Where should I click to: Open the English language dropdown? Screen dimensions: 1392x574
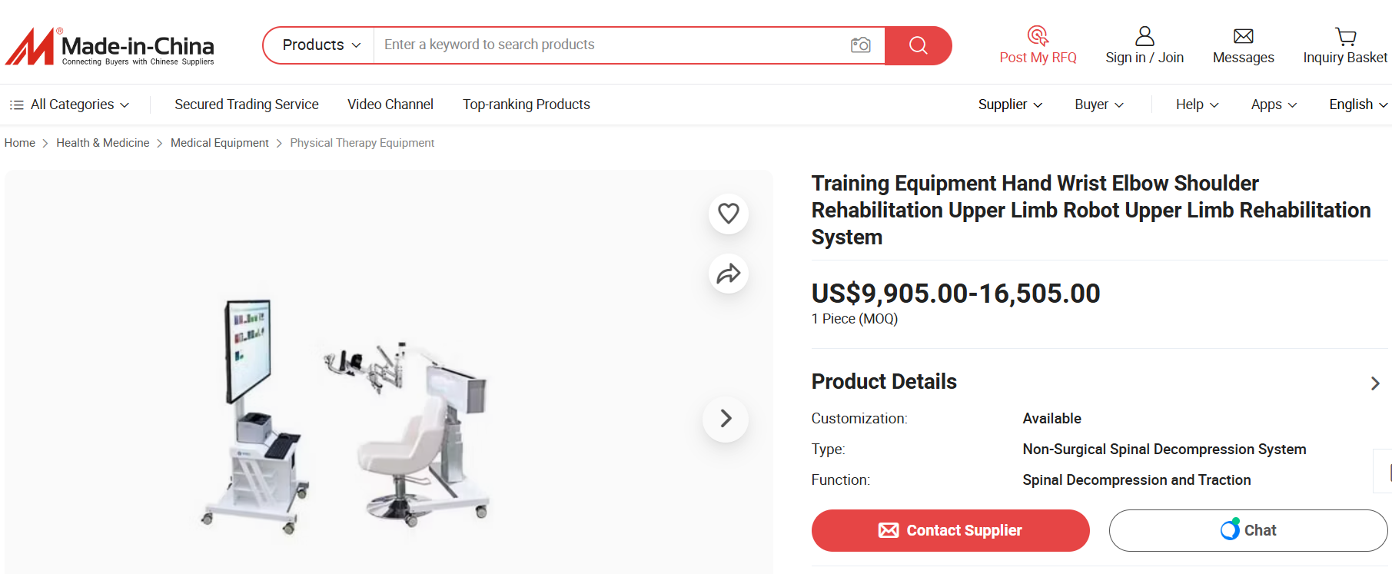[1357, 105]
